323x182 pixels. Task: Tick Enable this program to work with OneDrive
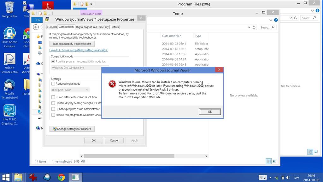pyautogui.click(x=53, y=115)
